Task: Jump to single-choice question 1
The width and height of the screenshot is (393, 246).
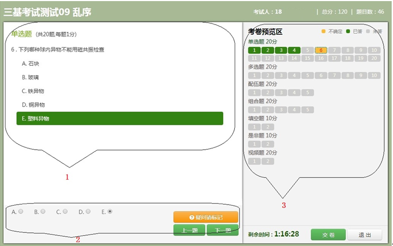Action: (254, 51)
